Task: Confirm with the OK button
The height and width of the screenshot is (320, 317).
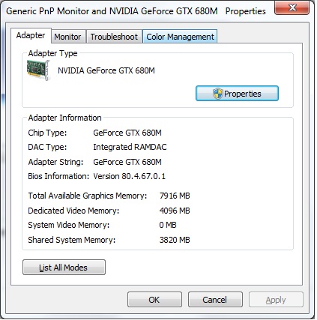Action: point(154,300)
